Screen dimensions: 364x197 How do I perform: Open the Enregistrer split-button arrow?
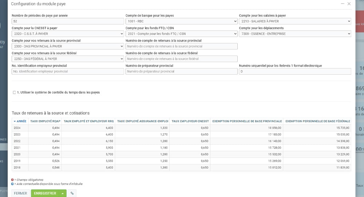pos(63,193)
